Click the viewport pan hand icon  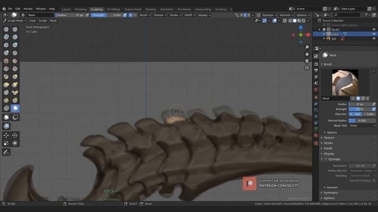pyautogui.click(x=307, y=54)
